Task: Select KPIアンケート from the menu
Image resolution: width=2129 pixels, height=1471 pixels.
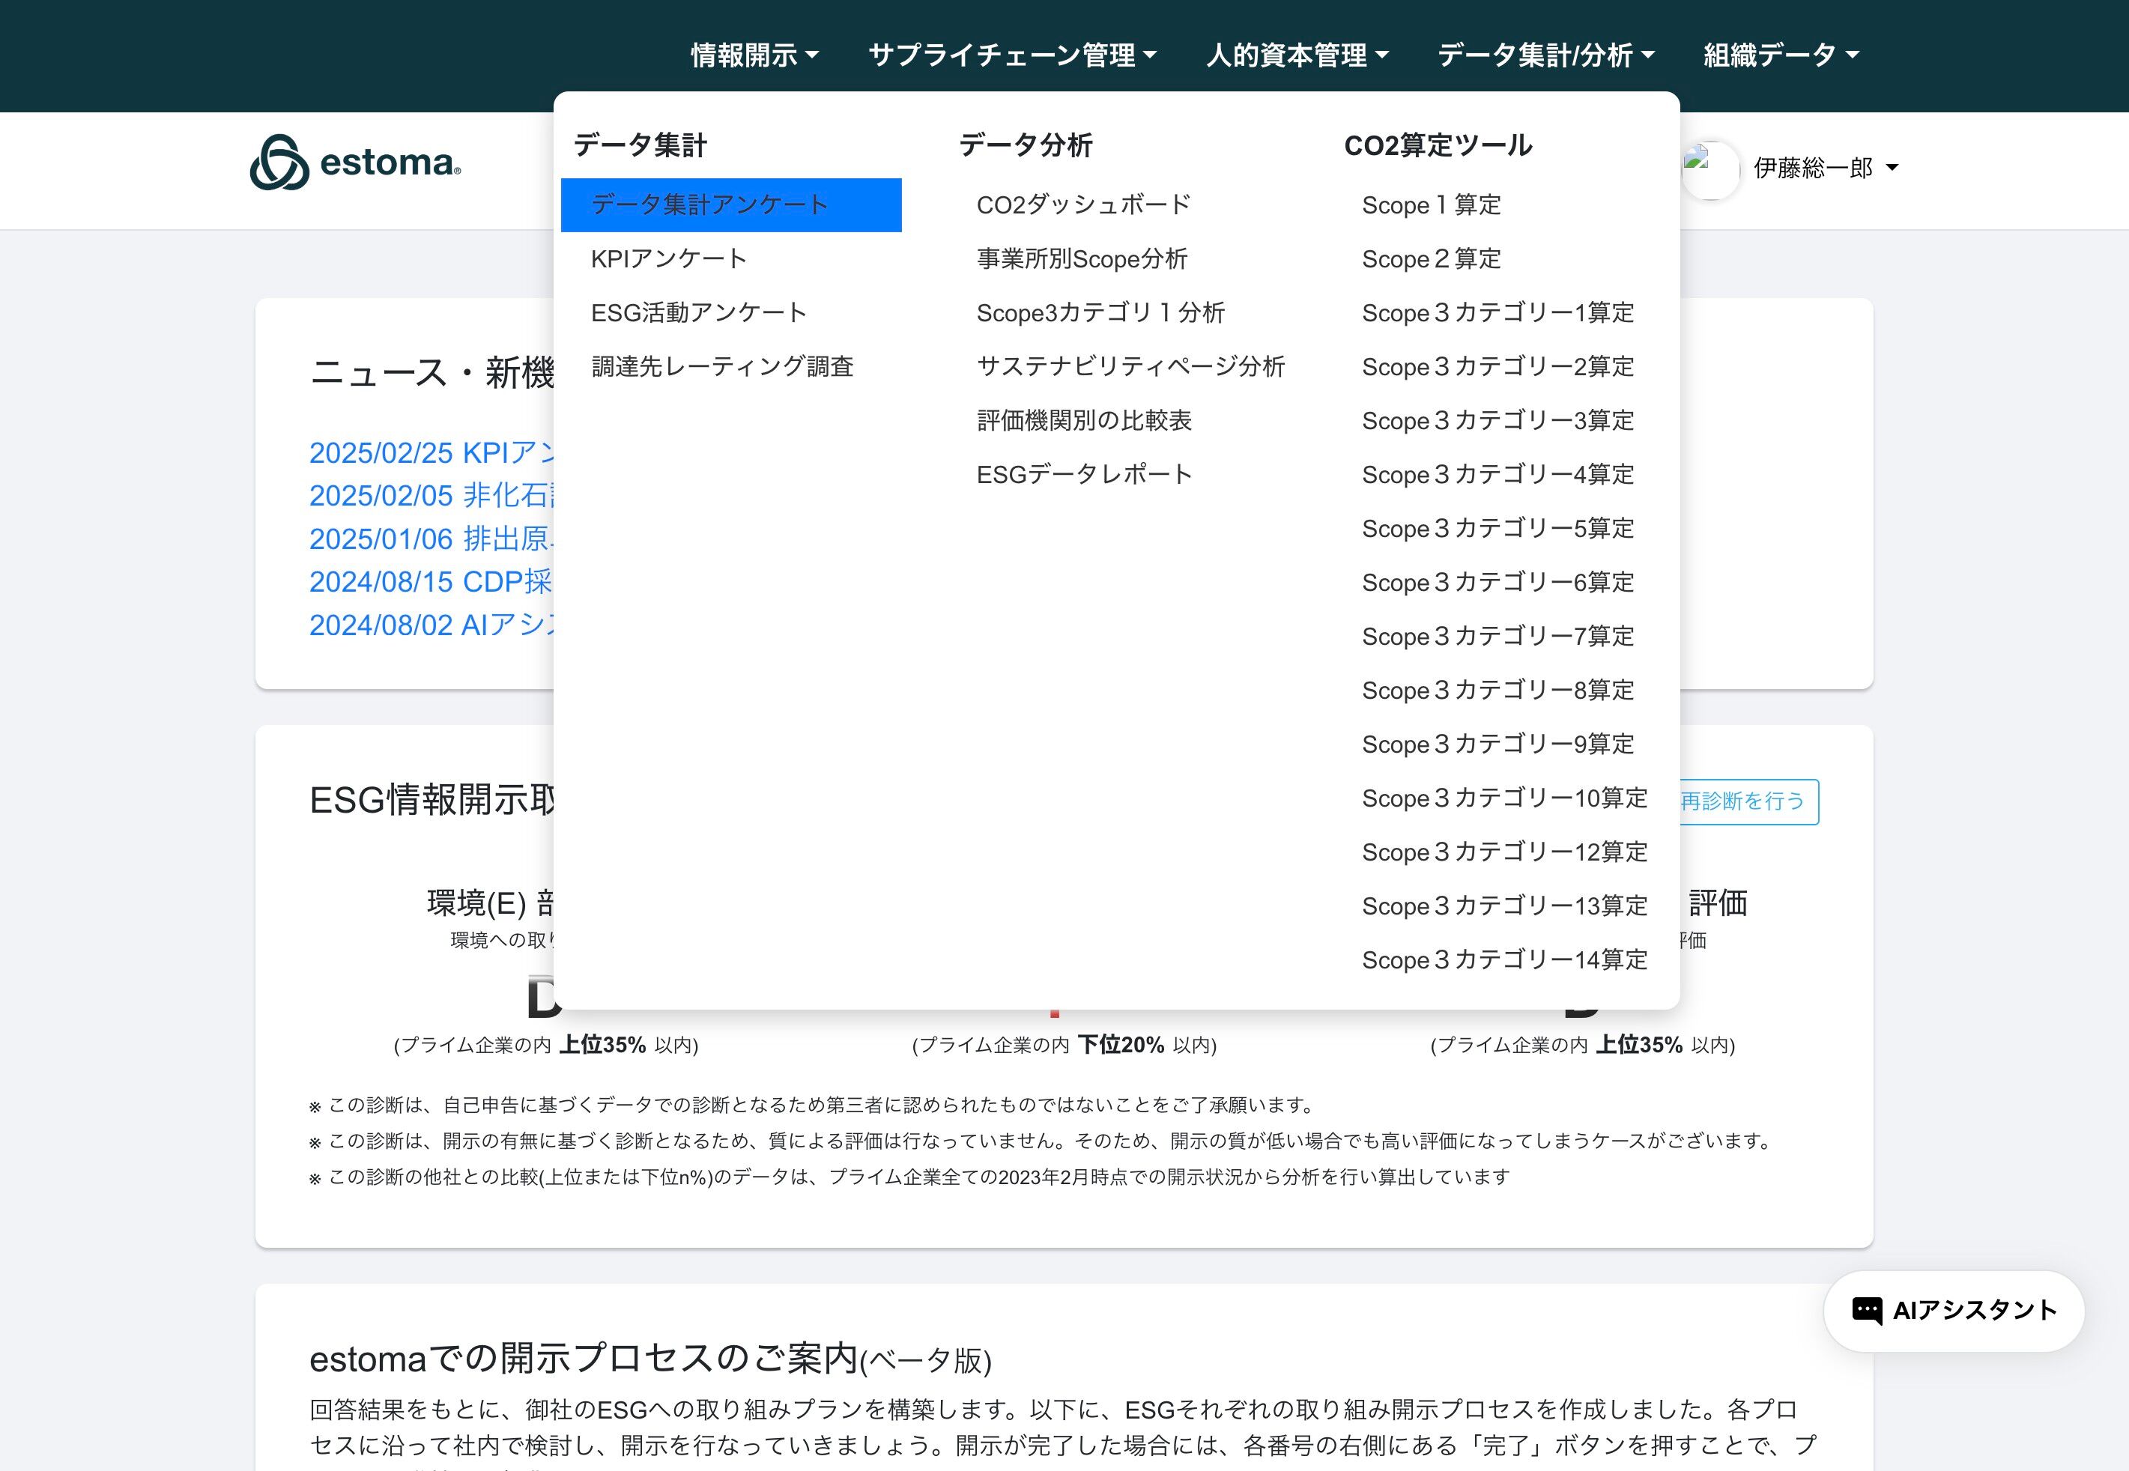Action: pos(668,259)
